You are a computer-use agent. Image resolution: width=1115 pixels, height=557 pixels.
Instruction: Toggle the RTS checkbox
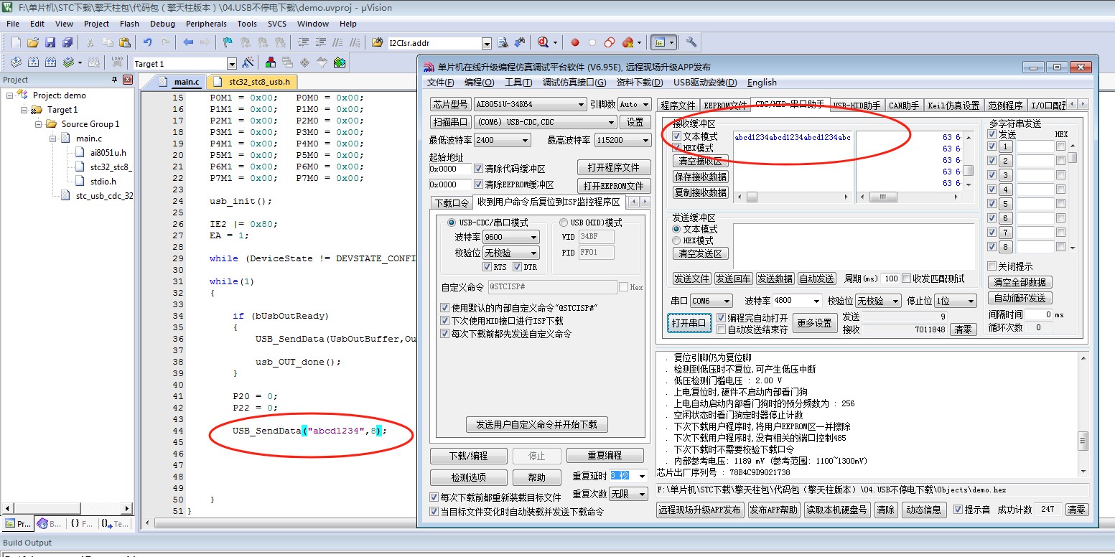coord(487,267)
